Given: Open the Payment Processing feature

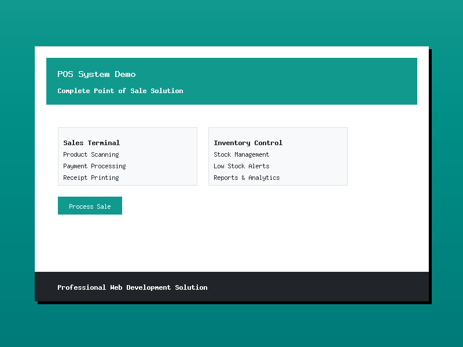Looking at the screenshot, I should 94,166.
